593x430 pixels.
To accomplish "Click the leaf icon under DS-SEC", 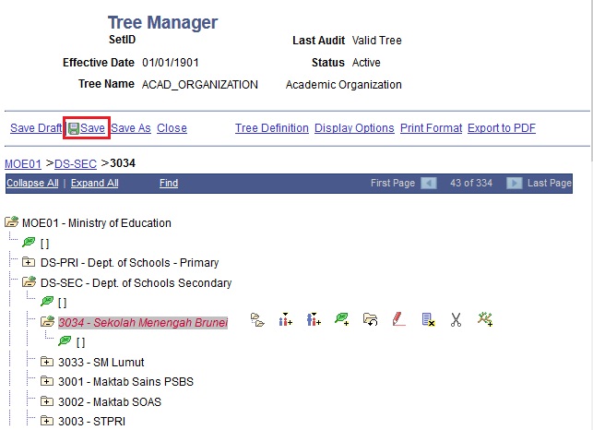I will (x=47, y=302).
